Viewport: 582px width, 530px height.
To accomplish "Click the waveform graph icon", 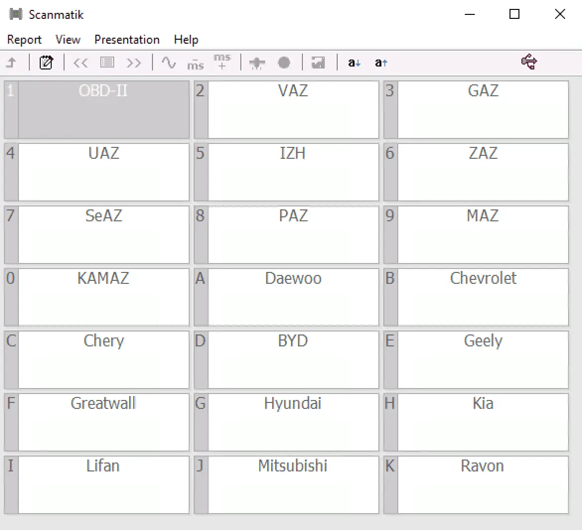I will coord(169,63).
